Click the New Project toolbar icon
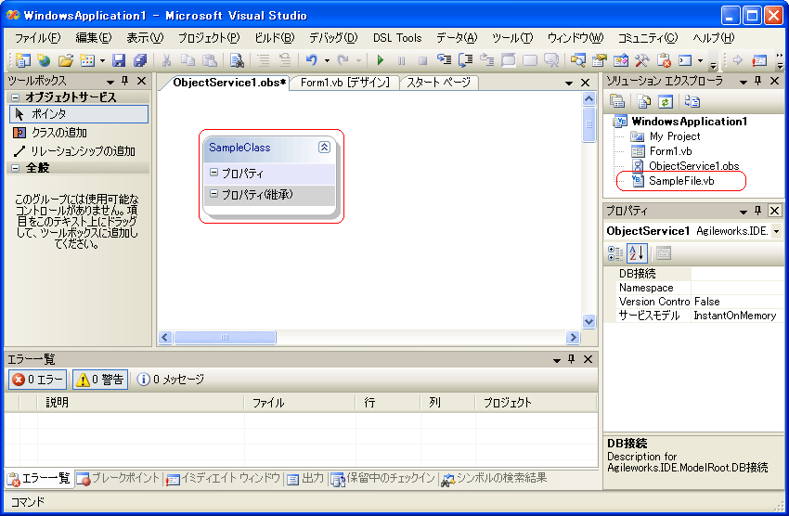 coord(22,60)
